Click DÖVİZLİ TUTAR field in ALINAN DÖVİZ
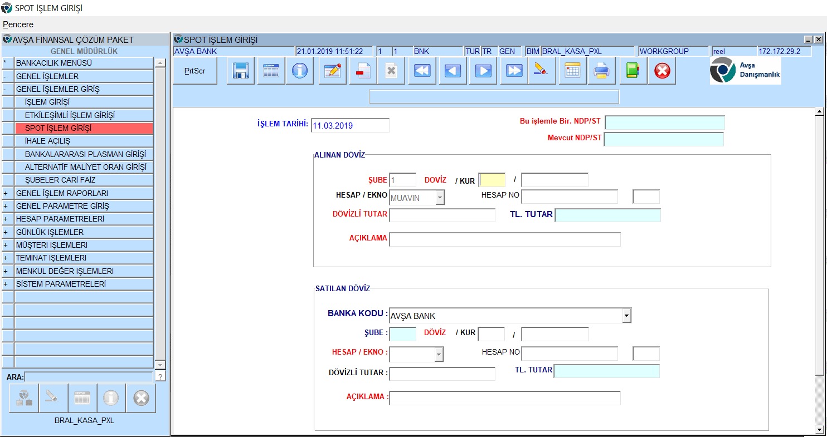Image resolution: width=827 pixels, height=437 pixels. coord(442,215)
